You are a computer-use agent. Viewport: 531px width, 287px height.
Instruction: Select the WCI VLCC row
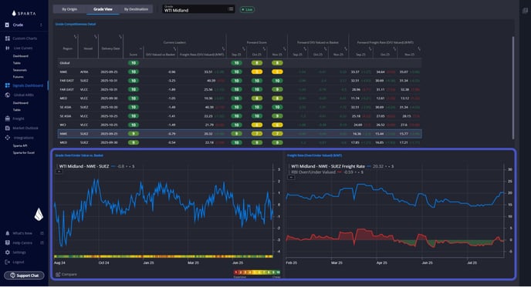coord(240,125)
